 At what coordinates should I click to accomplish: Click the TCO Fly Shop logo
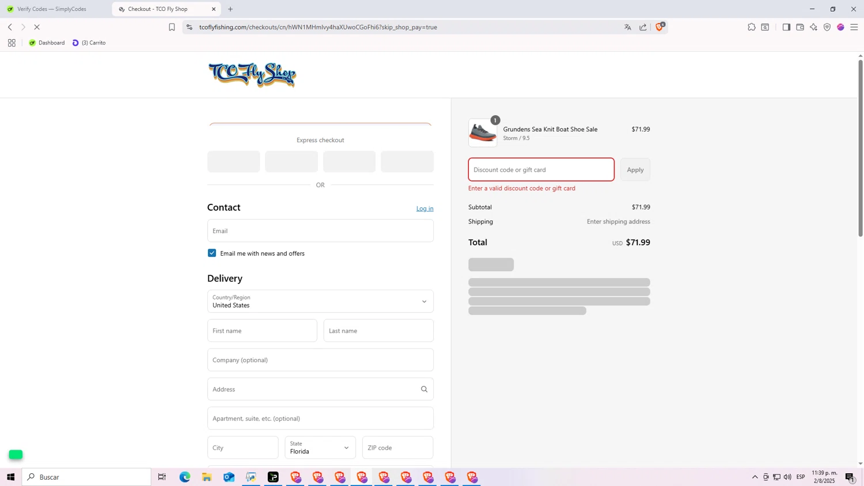click(x=252, y=75)
